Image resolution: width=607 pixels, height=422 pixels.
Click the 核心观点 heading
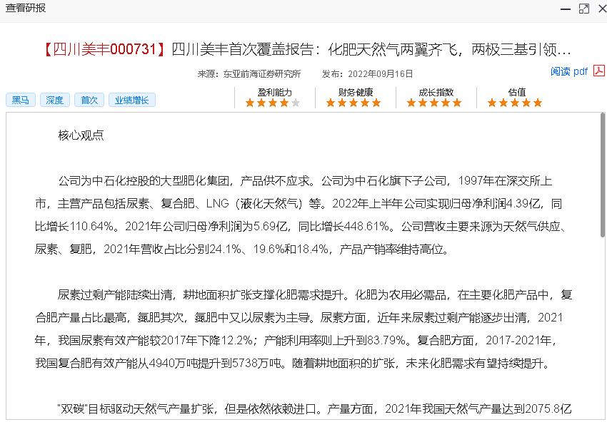click(x=81, y=135)
